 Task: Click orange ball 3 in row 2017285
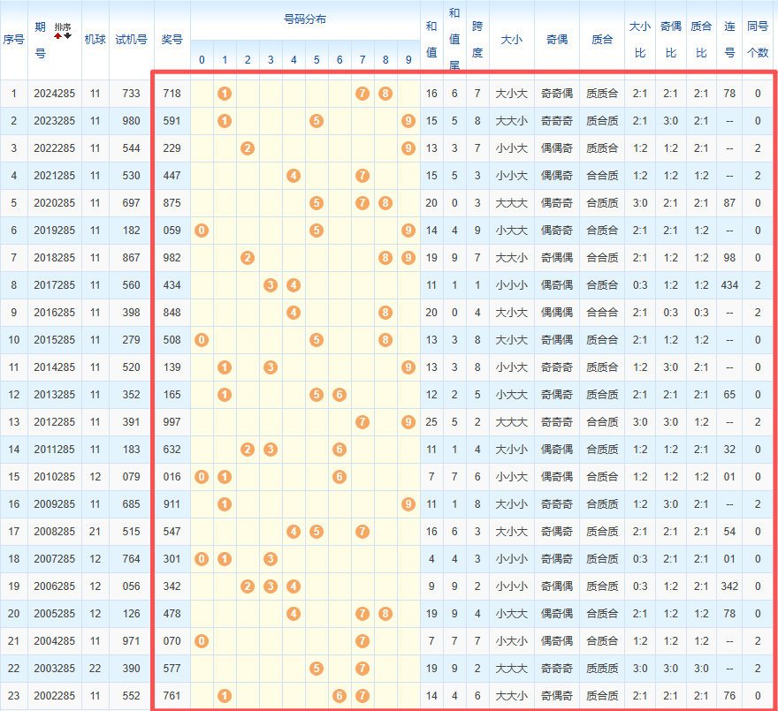(271, 284)
